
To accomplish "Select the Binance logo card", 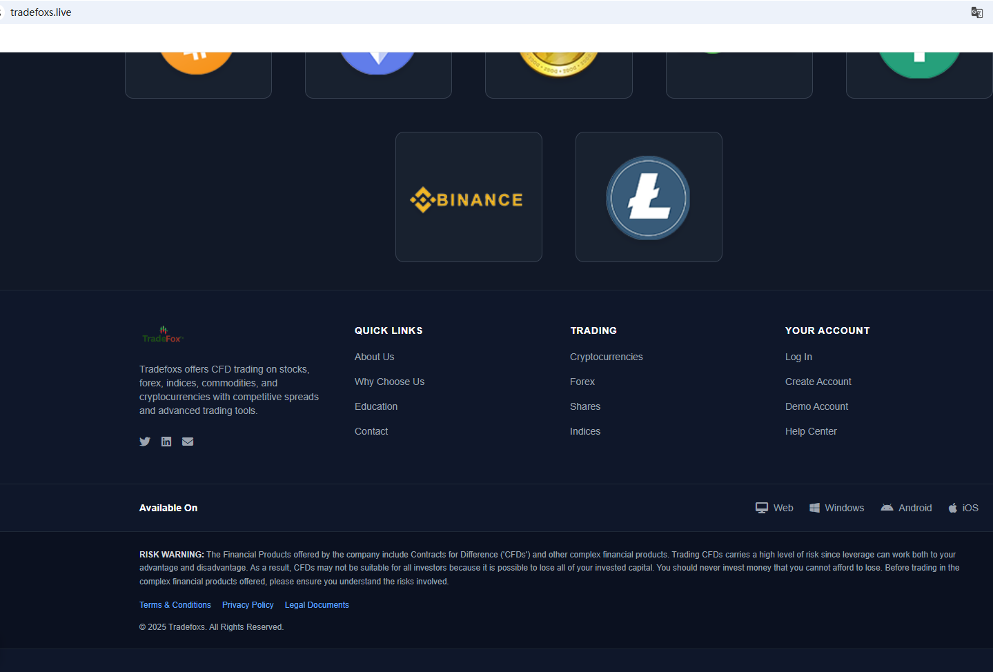I will pos(469,197).
